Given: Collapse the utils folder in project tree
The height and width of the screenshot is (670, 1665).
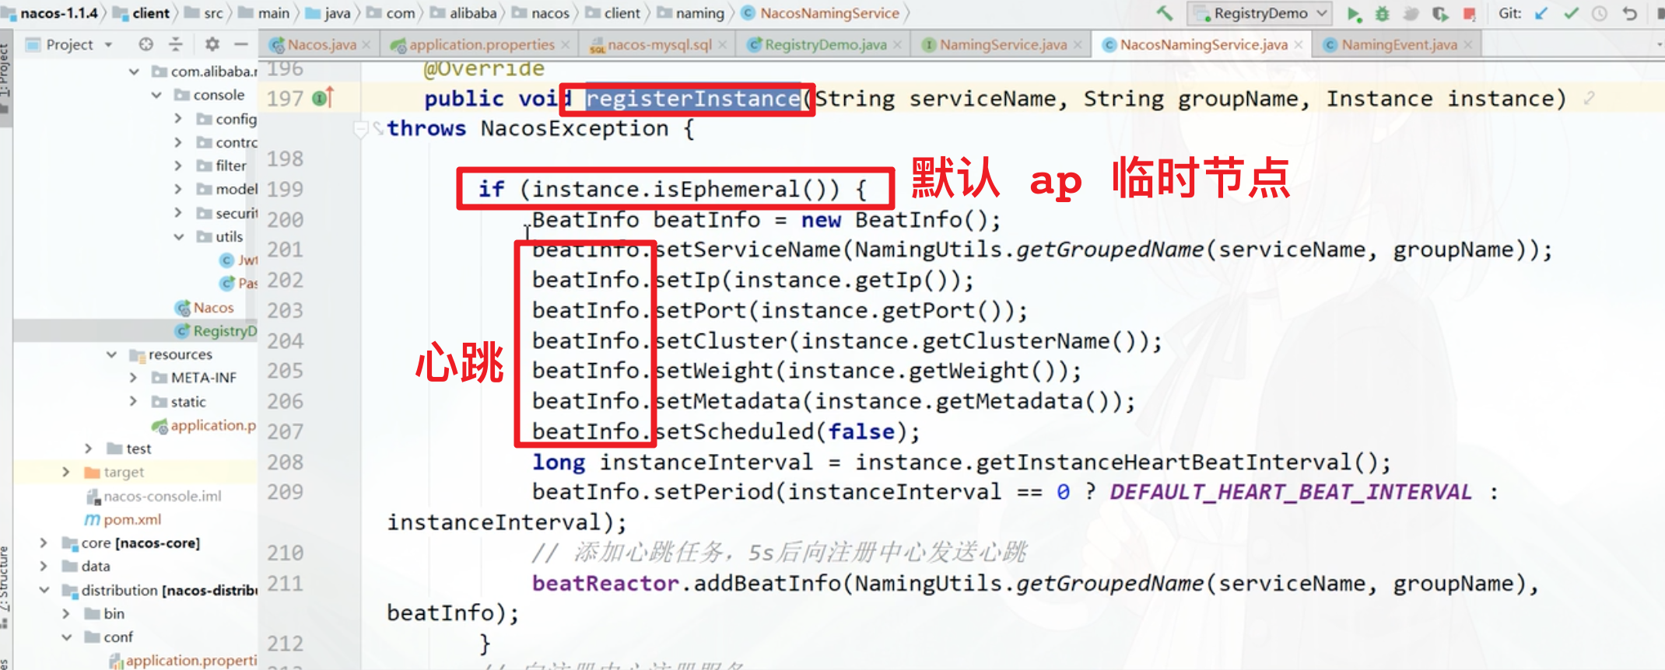Looking at the screenshot, I should point(178,236).
